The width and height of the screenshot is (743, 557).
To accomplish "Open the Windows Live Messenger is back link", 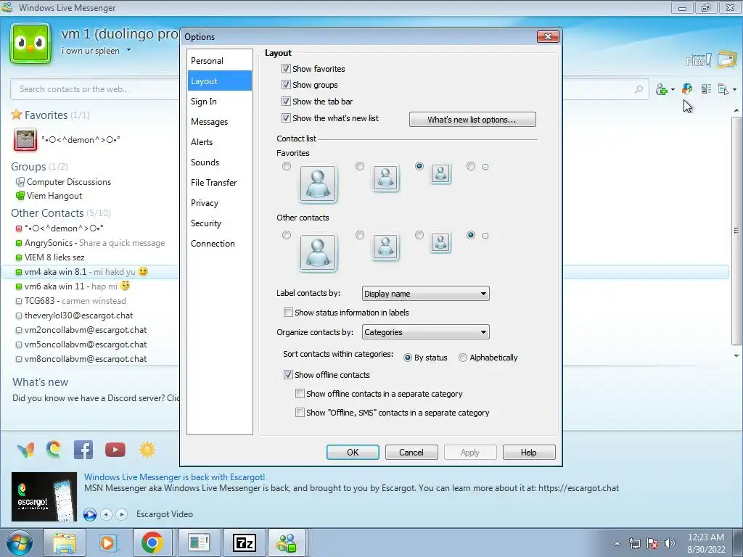I will click(174, 477).
